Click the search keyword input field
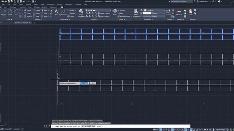Screen dimensions: 234x131 coord(182,1)
